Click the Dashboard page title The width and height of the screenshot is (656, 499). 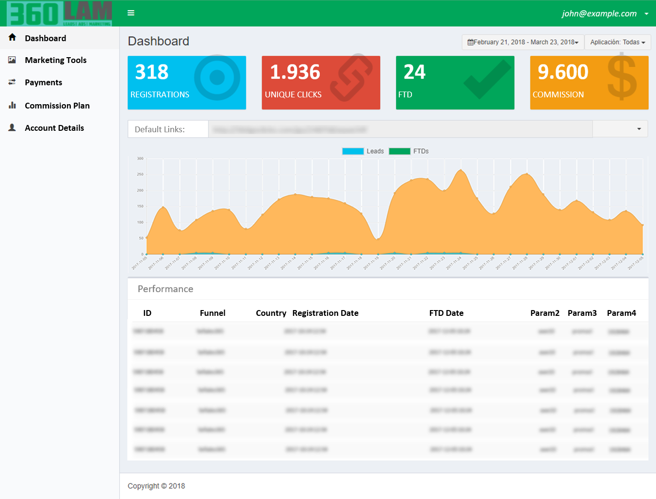pyautogui.click(x=159, y=41)
